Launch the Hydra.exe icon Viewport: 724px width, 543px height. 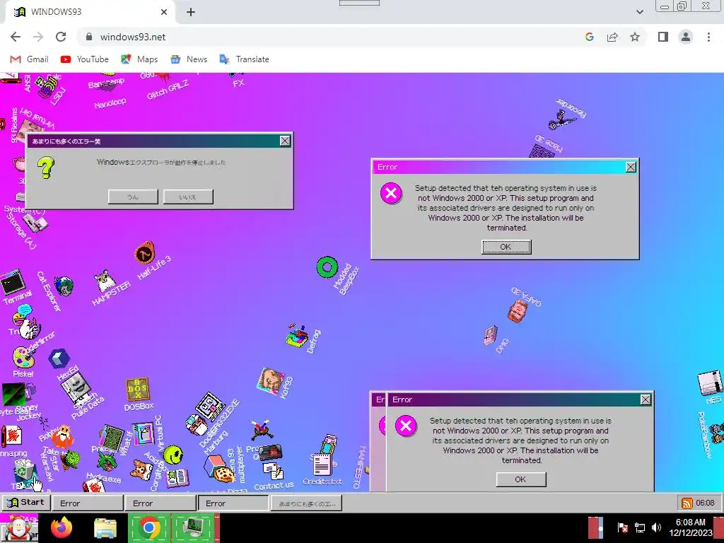click(x=107, y=460)
